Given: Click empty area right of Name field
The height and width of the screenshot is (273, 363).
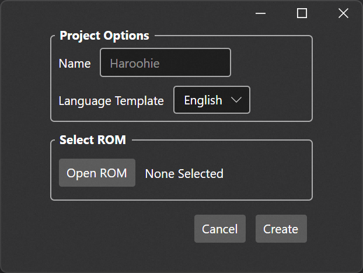Looking at the screenshot, I should pyautogui.click(x=271, y=62).
